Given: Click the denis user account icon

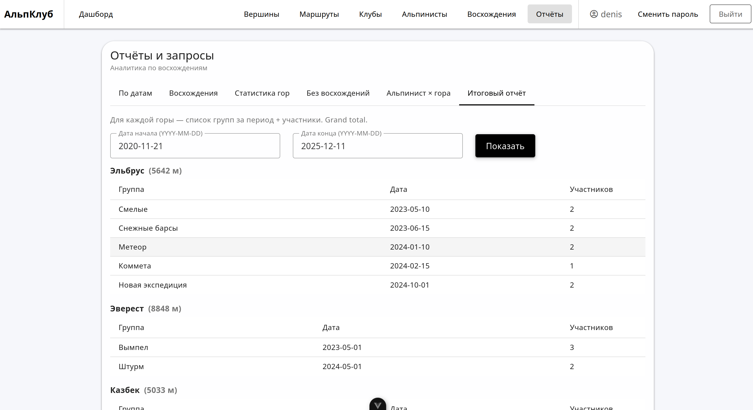Looking at the screenshot, I should 594,14.
